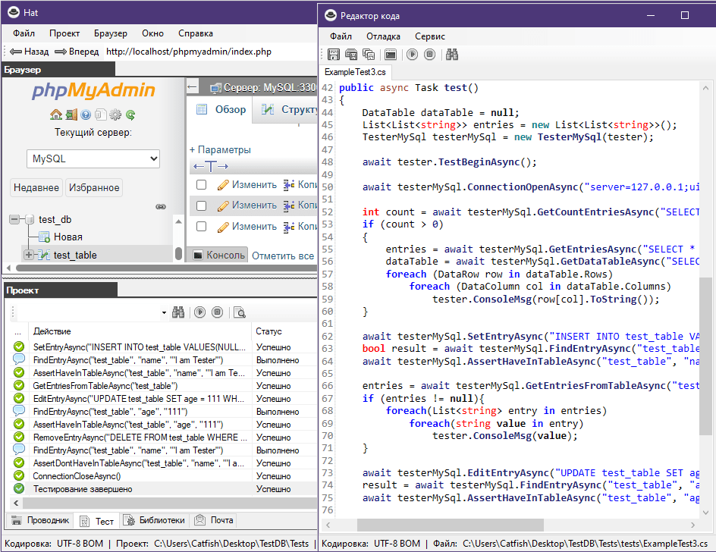Check the third table row checkbox

pyautogui.click(x=201, y=226)
